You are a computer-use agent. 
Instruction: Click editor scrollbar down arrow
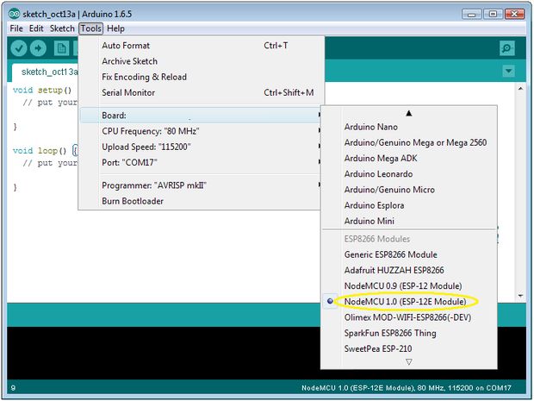click(521, 296)
